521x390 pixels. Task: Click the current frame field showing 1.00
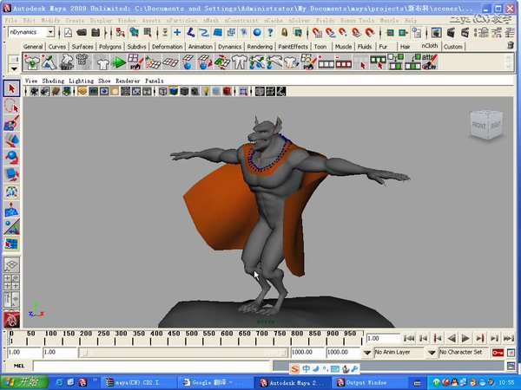pos(383,338)
